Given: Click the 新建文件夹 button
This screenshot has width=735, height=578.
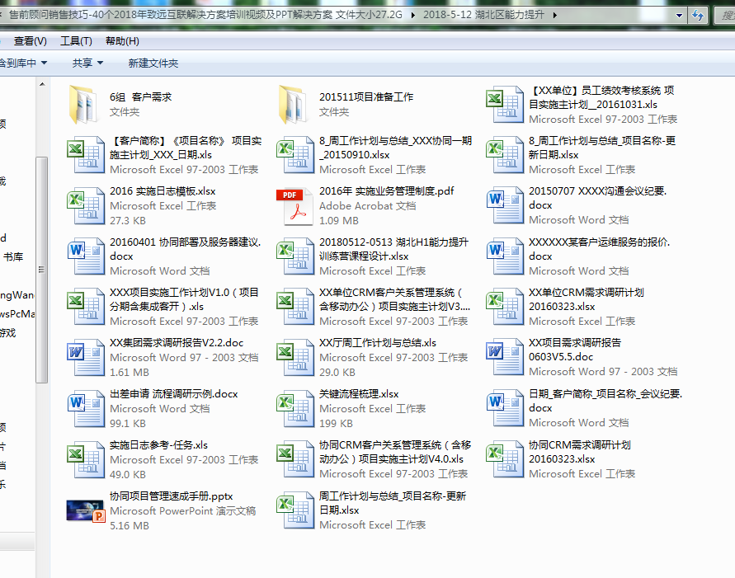Looking at the screenshot, I should pos(153,63).
